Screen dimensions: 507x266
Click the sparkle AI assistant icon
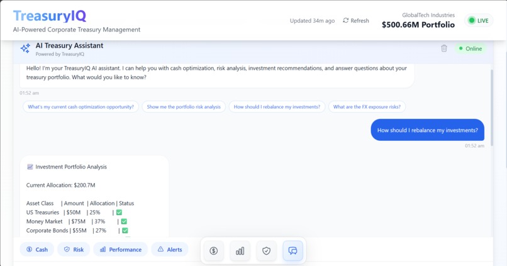click(x=25, y=48)
